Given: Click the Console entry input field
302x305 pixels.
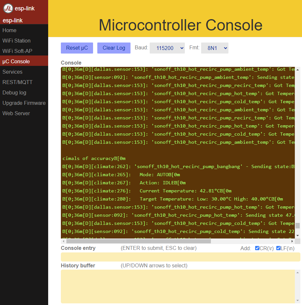Looking at the screenshot, I should (180, 257).
